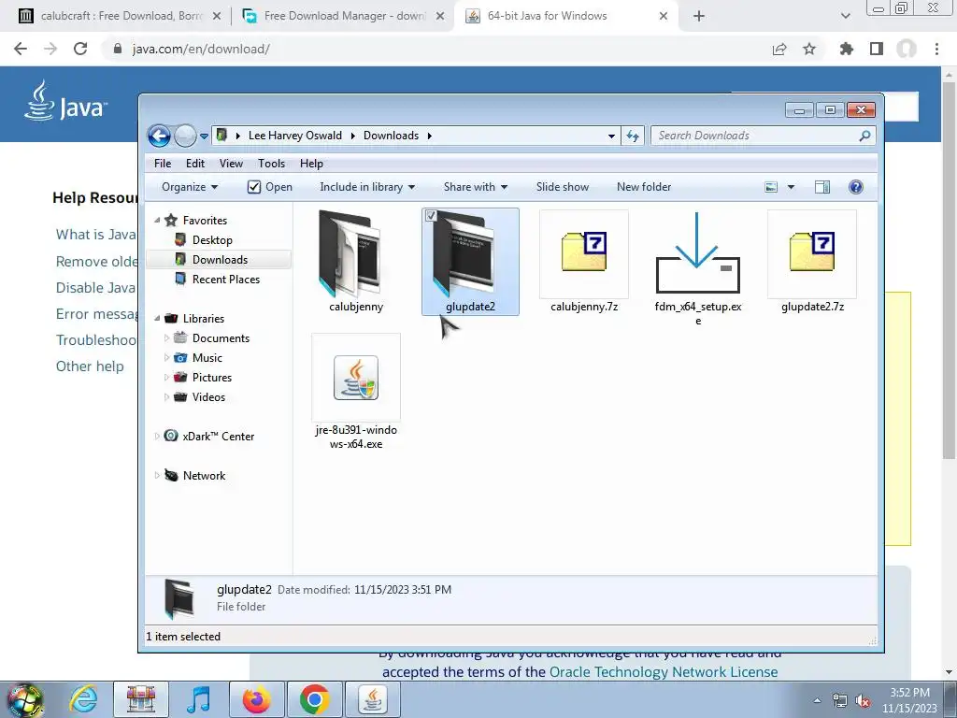The image size is (957, 718).
Task: Open a new Chrome tab
Action: (x=699, y=16)
